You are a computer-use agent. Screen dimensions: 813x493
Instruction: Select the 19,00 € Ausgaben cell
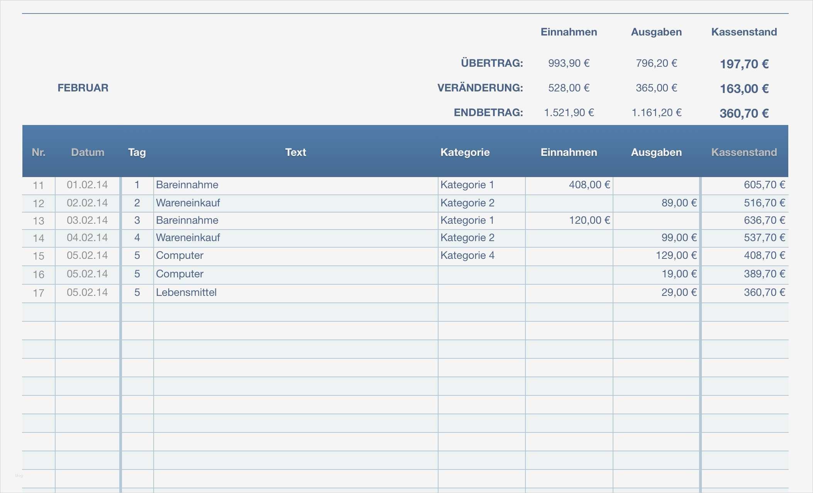tap(679, 274)
